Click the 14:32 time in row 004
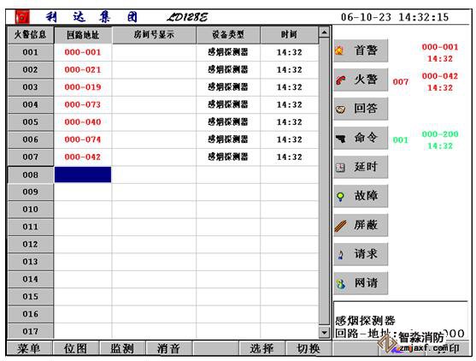Image resolution: width=476 pixels, height=361 pixels. (290, 104)
